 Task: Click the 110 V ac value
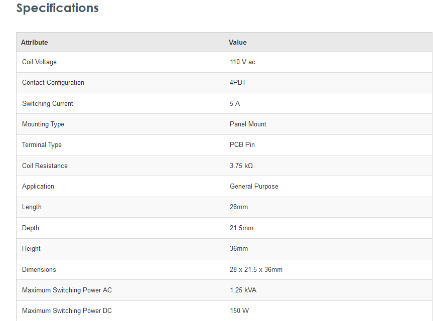pos(242,62)
